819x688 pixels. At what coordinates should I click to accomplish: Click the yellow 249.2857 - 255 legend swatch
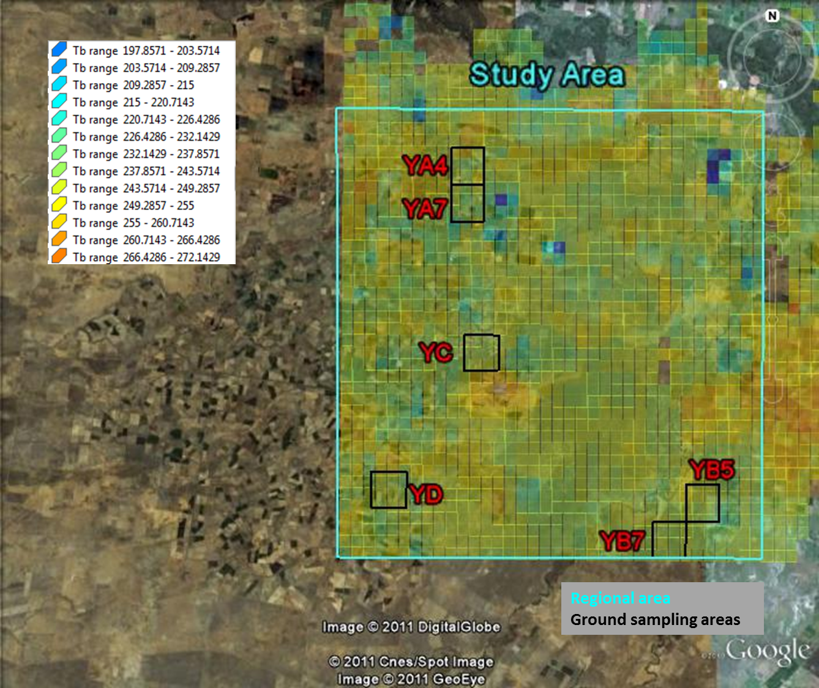click(x=59, y=204)
